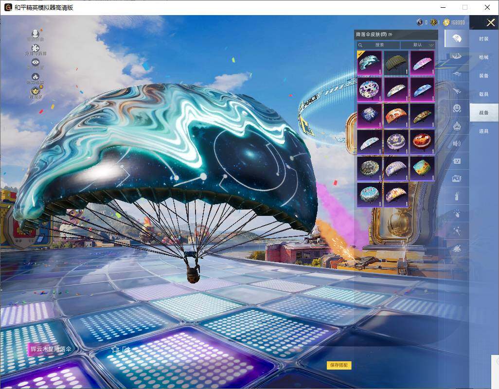
Task: Select the parachute skin category icon
Action: (457, 38)
